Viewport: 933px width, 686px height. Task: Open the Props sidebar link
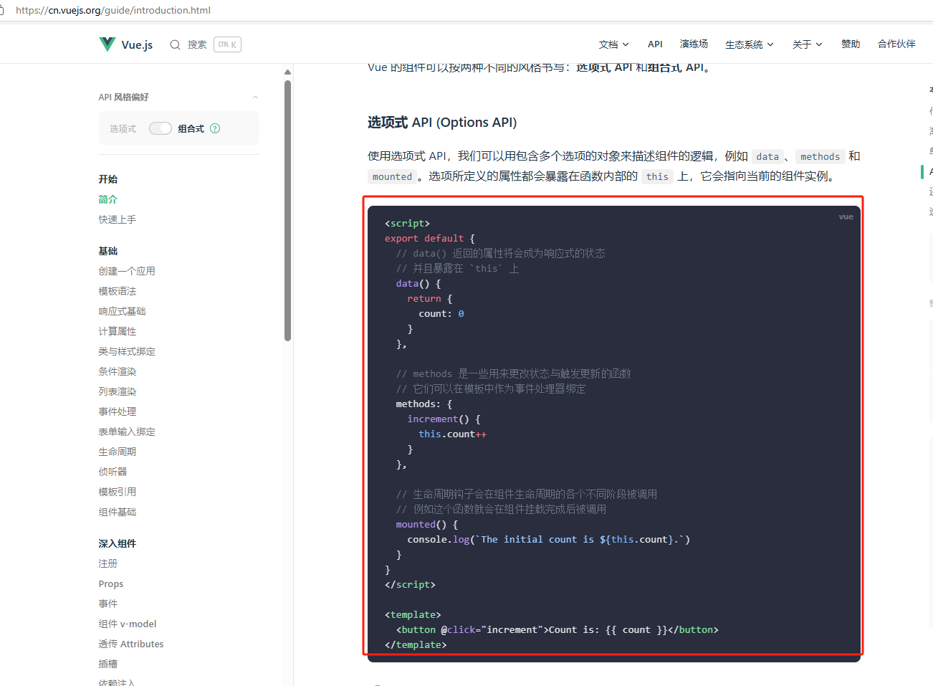tap(111, 583)
